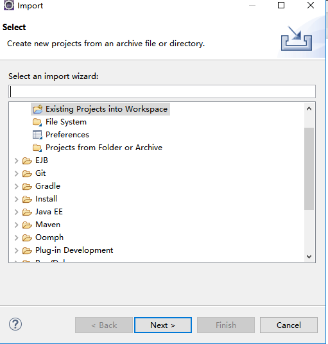Click the Cancel button
The width and height of the screenshot is (328, 344).
tap(289, 325)
